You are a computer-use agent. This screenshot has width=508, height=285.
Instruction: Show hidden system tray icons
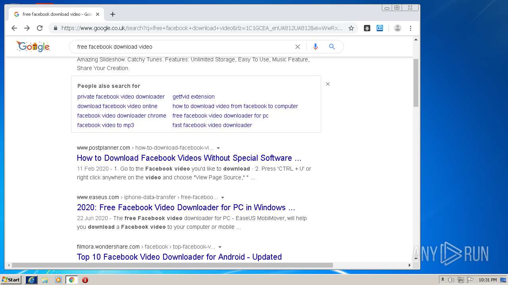point(443,280)
